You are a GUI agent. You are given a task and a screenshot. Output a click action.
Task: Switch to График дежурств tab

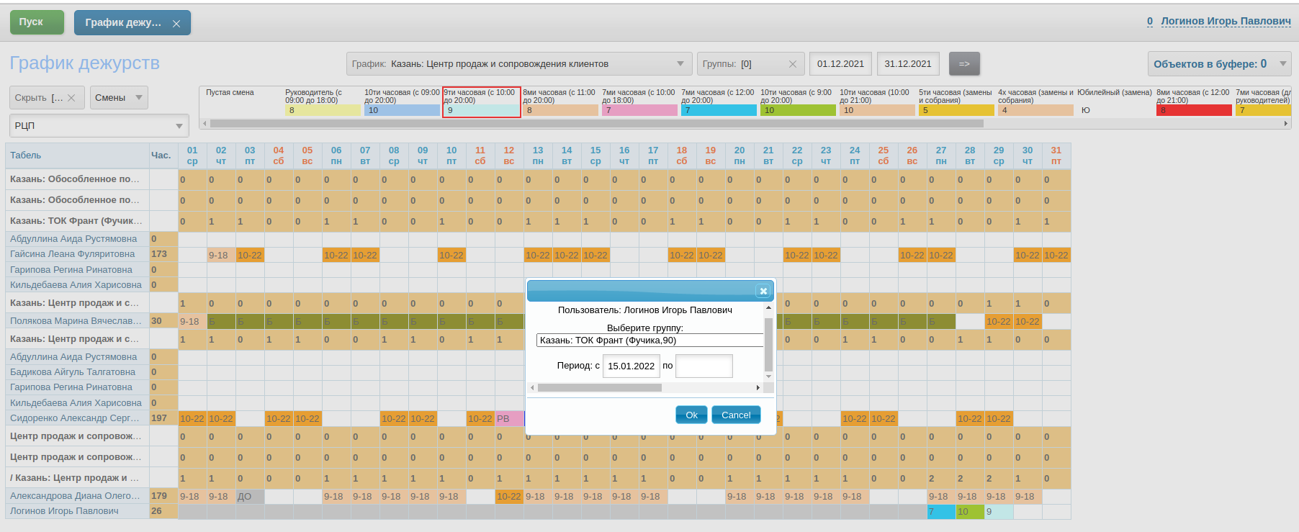pyautogui.click(x=123, y=23)
